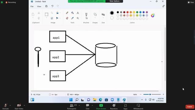Open the Chat panel
This screenshot has height=110, width=195.
coord(87,107)
